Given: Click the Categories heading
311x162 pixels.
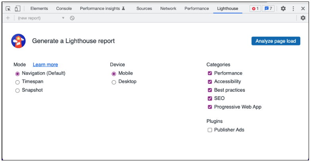Looking at the screenshot, I should (218, 65).
